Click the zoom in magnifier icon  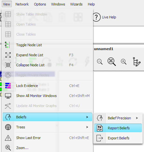[124, 62]
